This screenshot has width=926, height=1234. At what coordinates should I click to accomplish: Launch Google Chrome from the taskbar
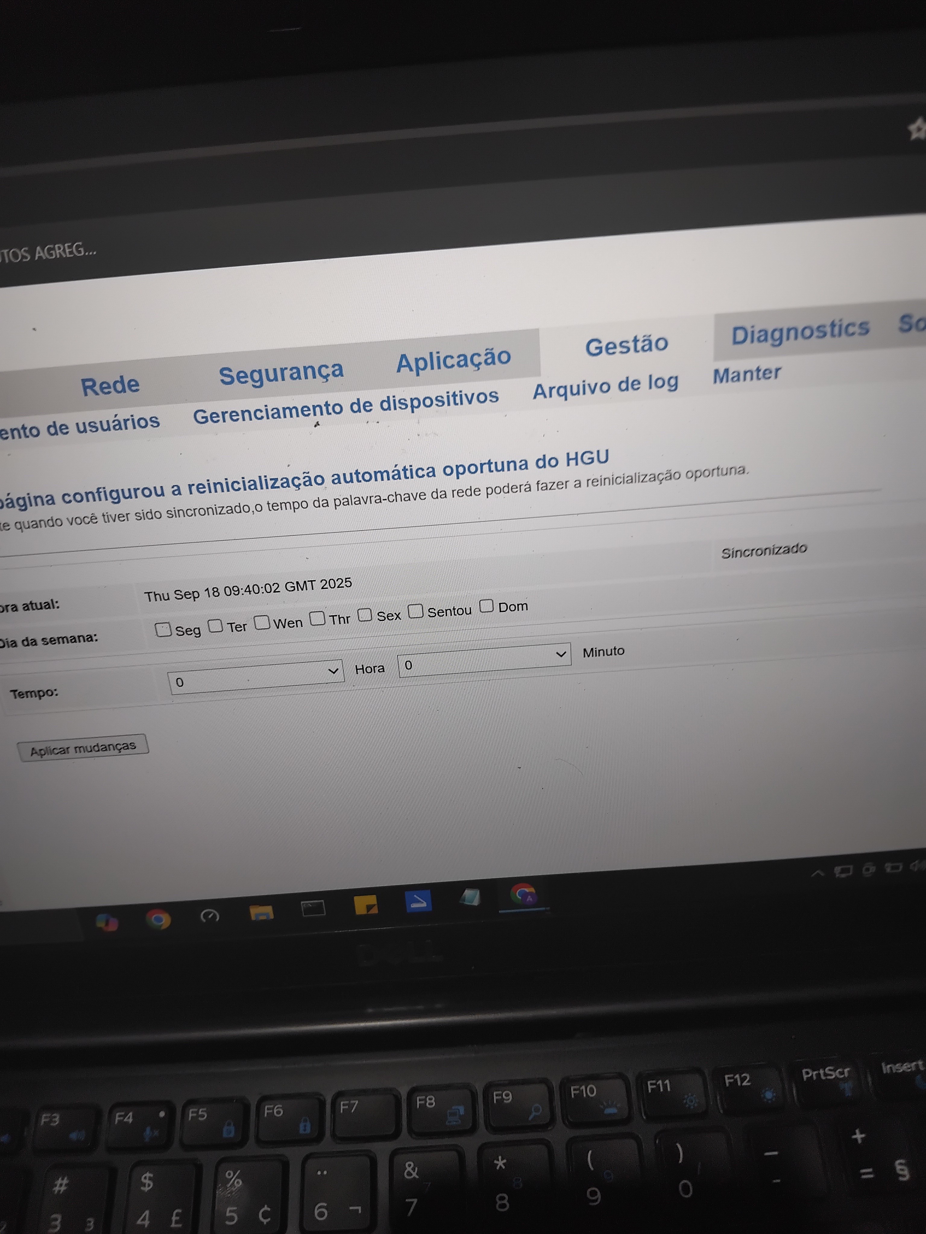(158, 919)
